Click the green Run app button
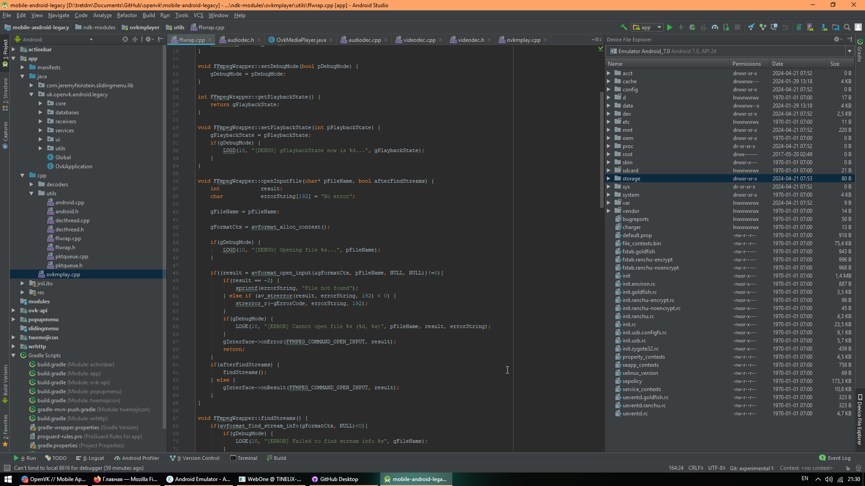 click(x=669, y=27)
